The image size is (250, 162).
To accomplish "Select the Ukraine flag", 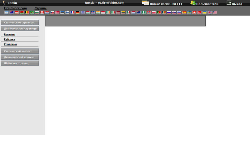I will point(204,12).
